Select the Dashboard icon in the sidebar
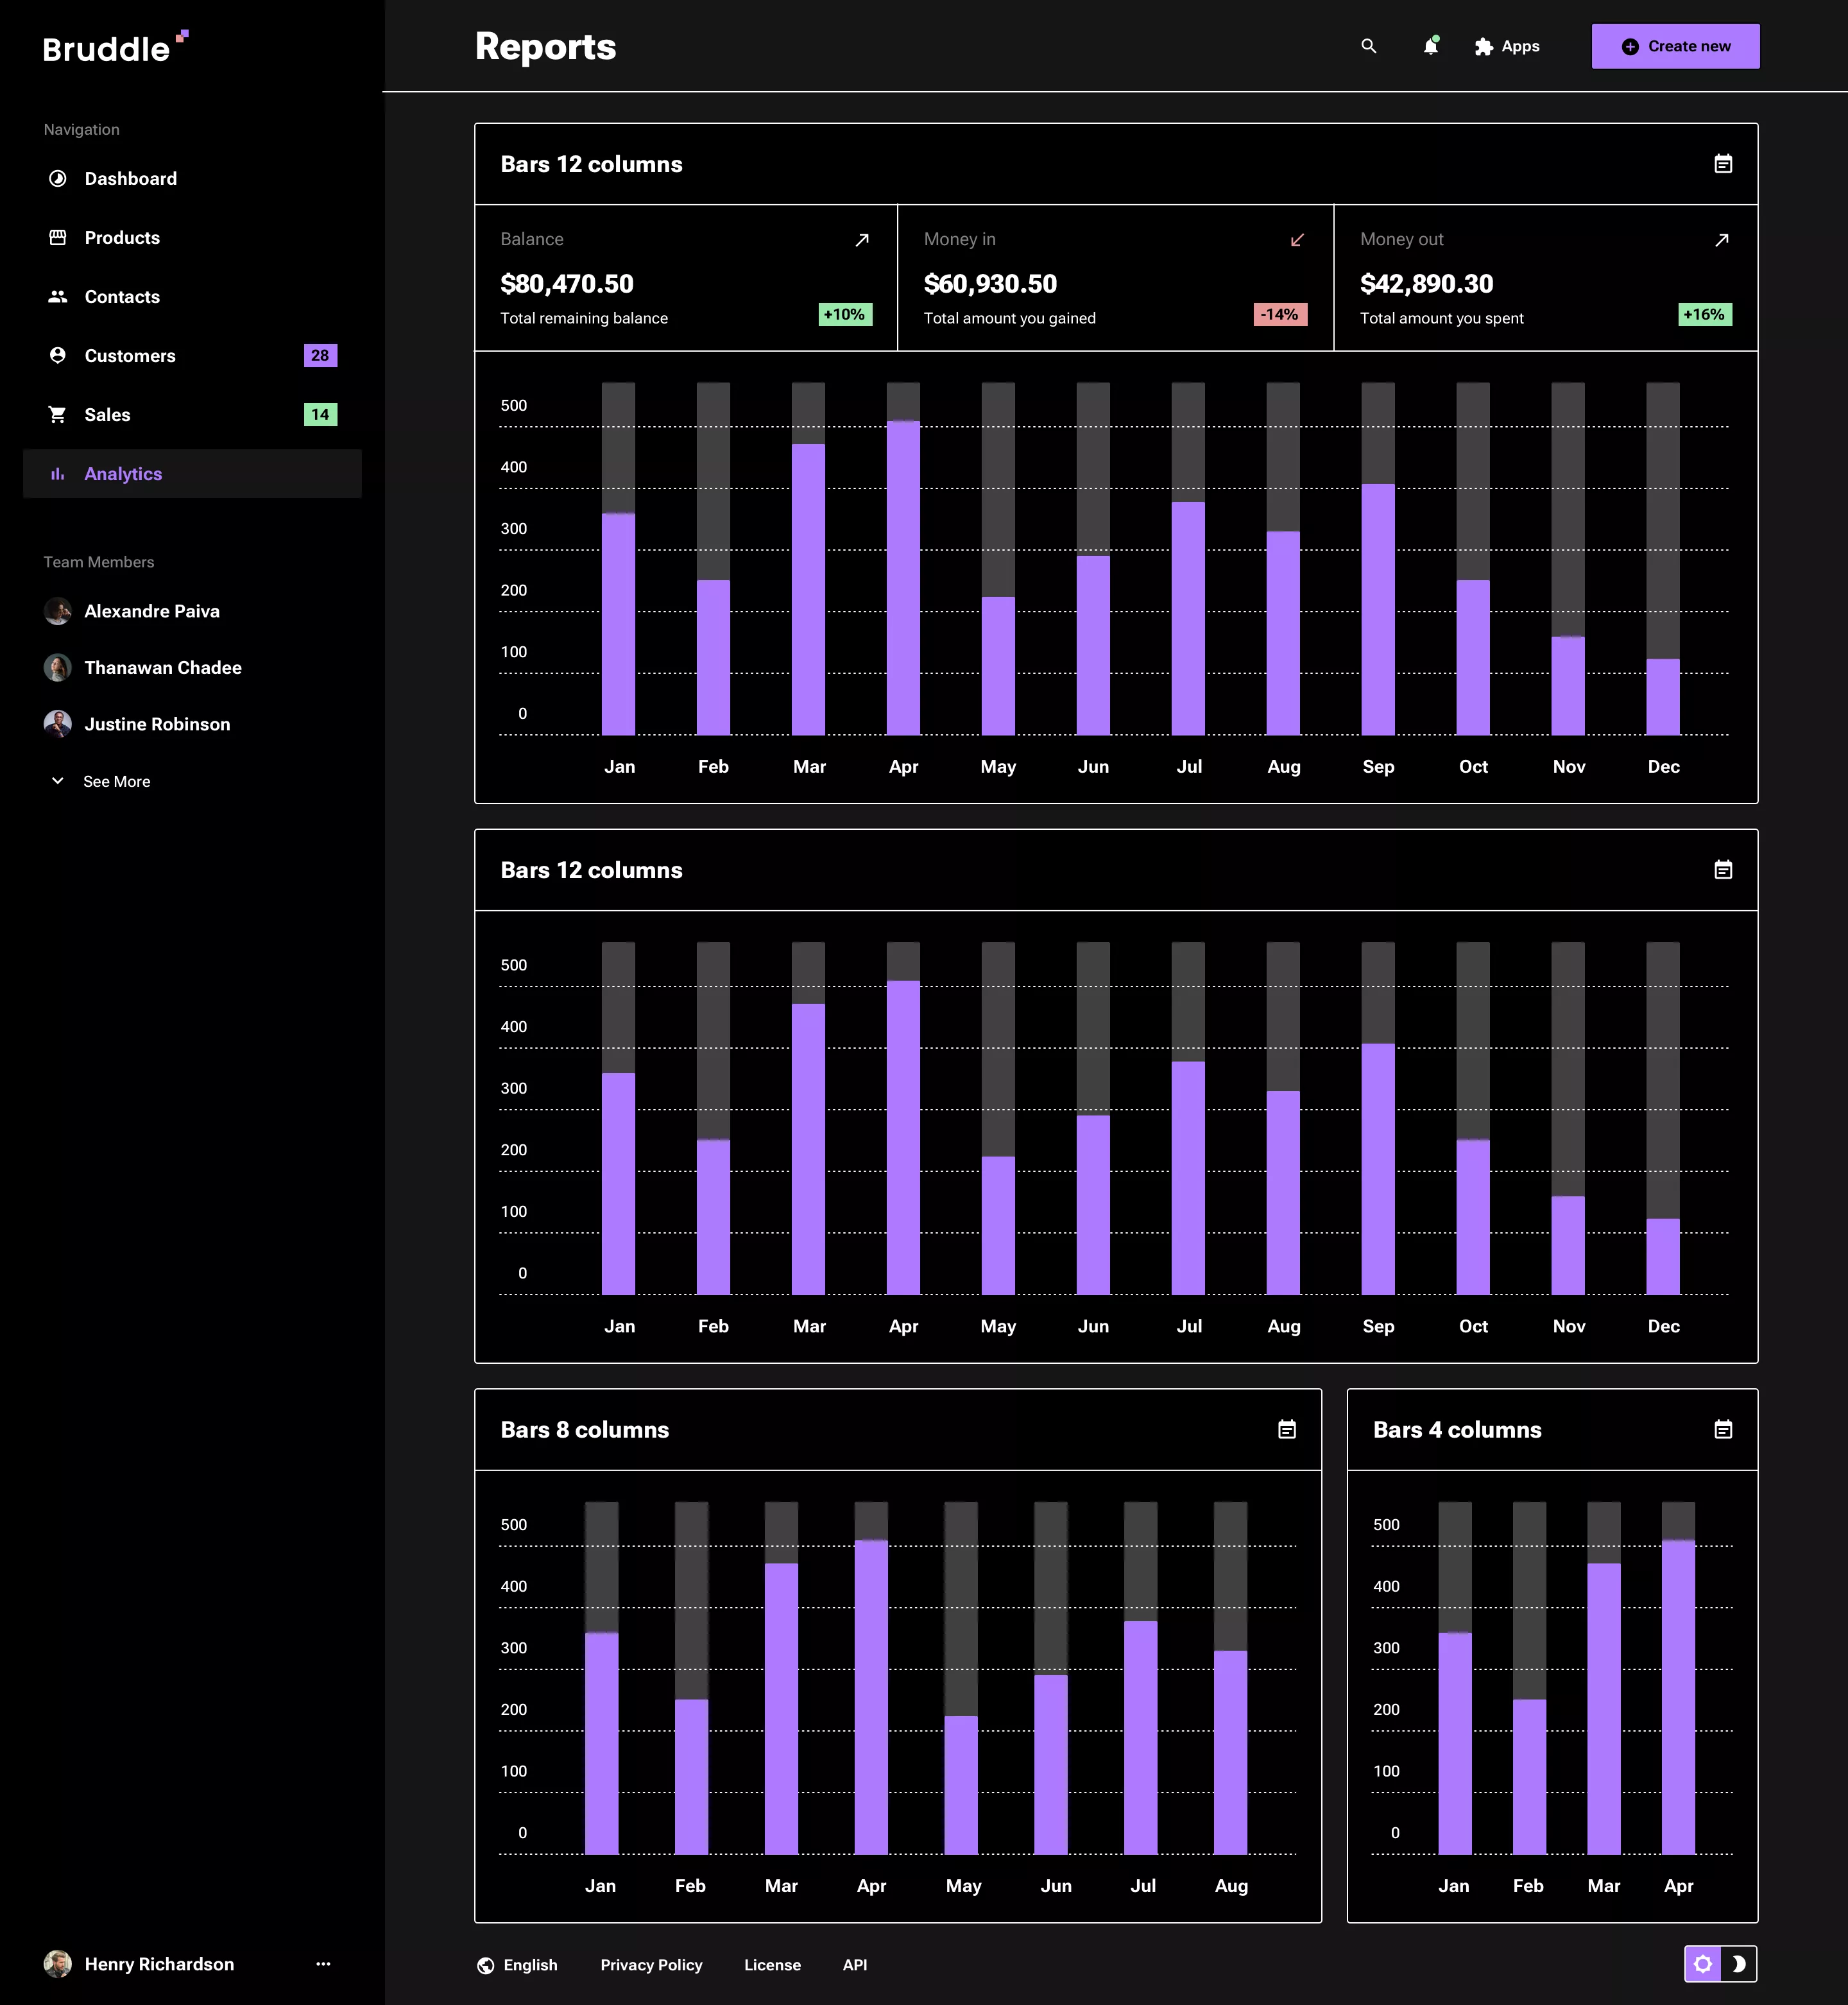This screenshot has height=2005, width=1848. (58, 178)
